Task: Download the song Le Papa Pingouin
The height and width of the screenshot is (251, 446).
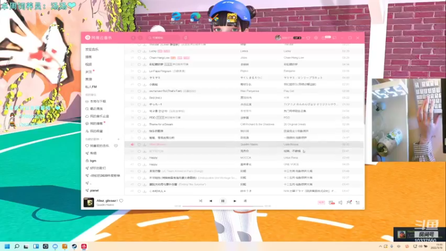Action: 144,71
